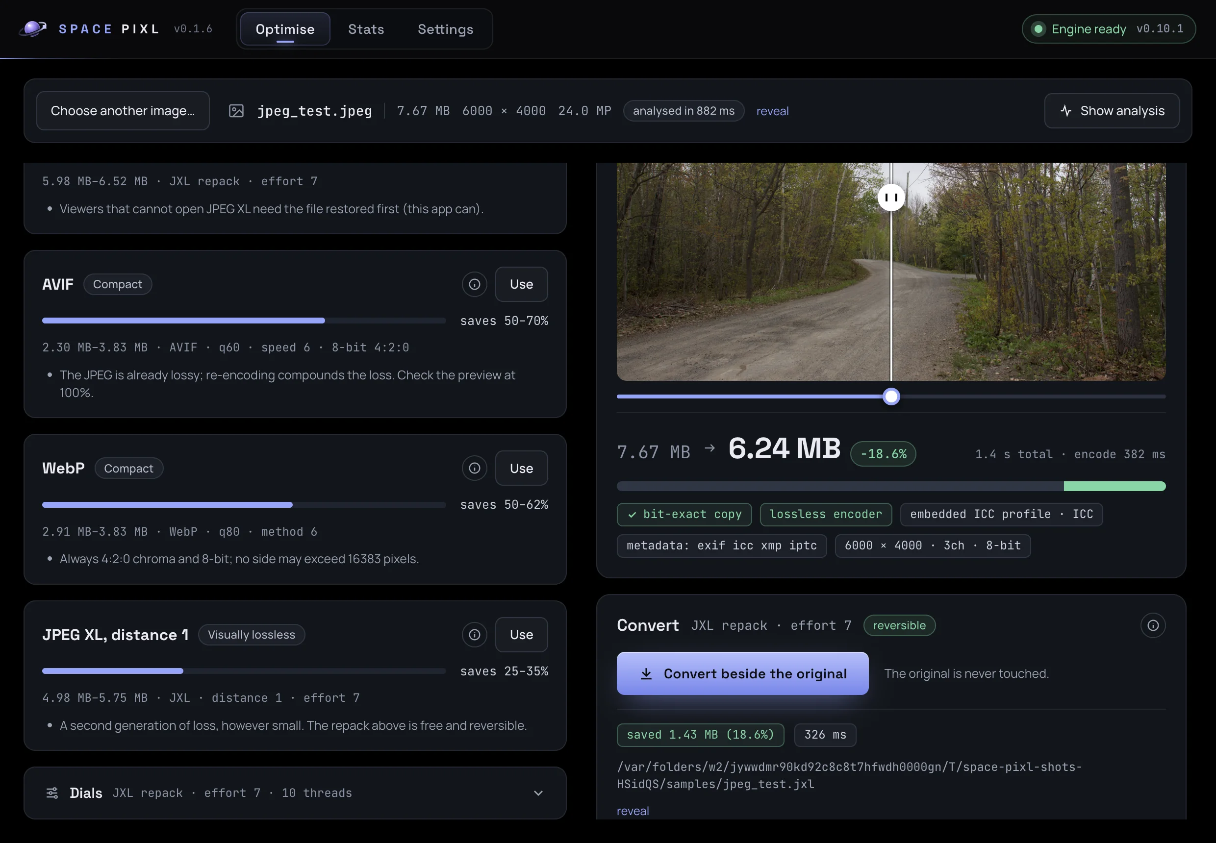The image size is (1216, 843).
Task: Click the '326 ms' badge
Action: point(825,735)
